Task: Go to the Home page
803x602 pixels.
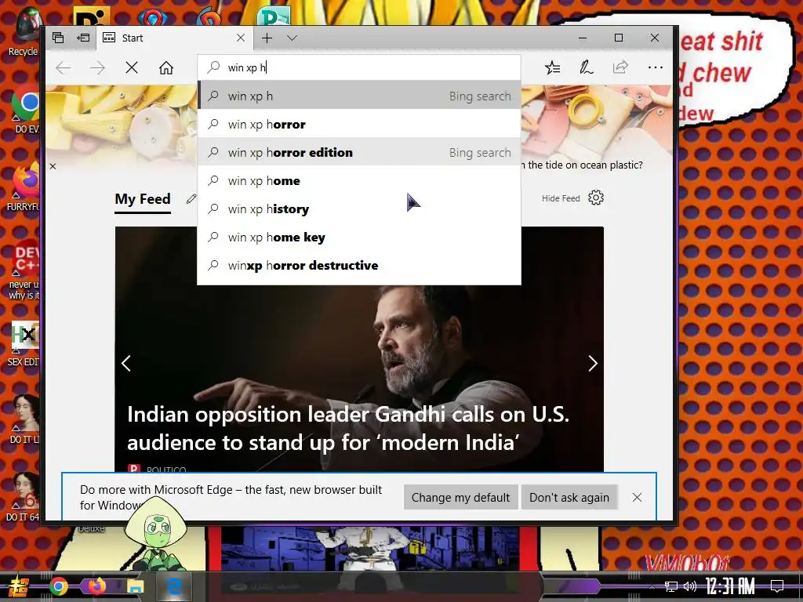Action: (166, 67)
